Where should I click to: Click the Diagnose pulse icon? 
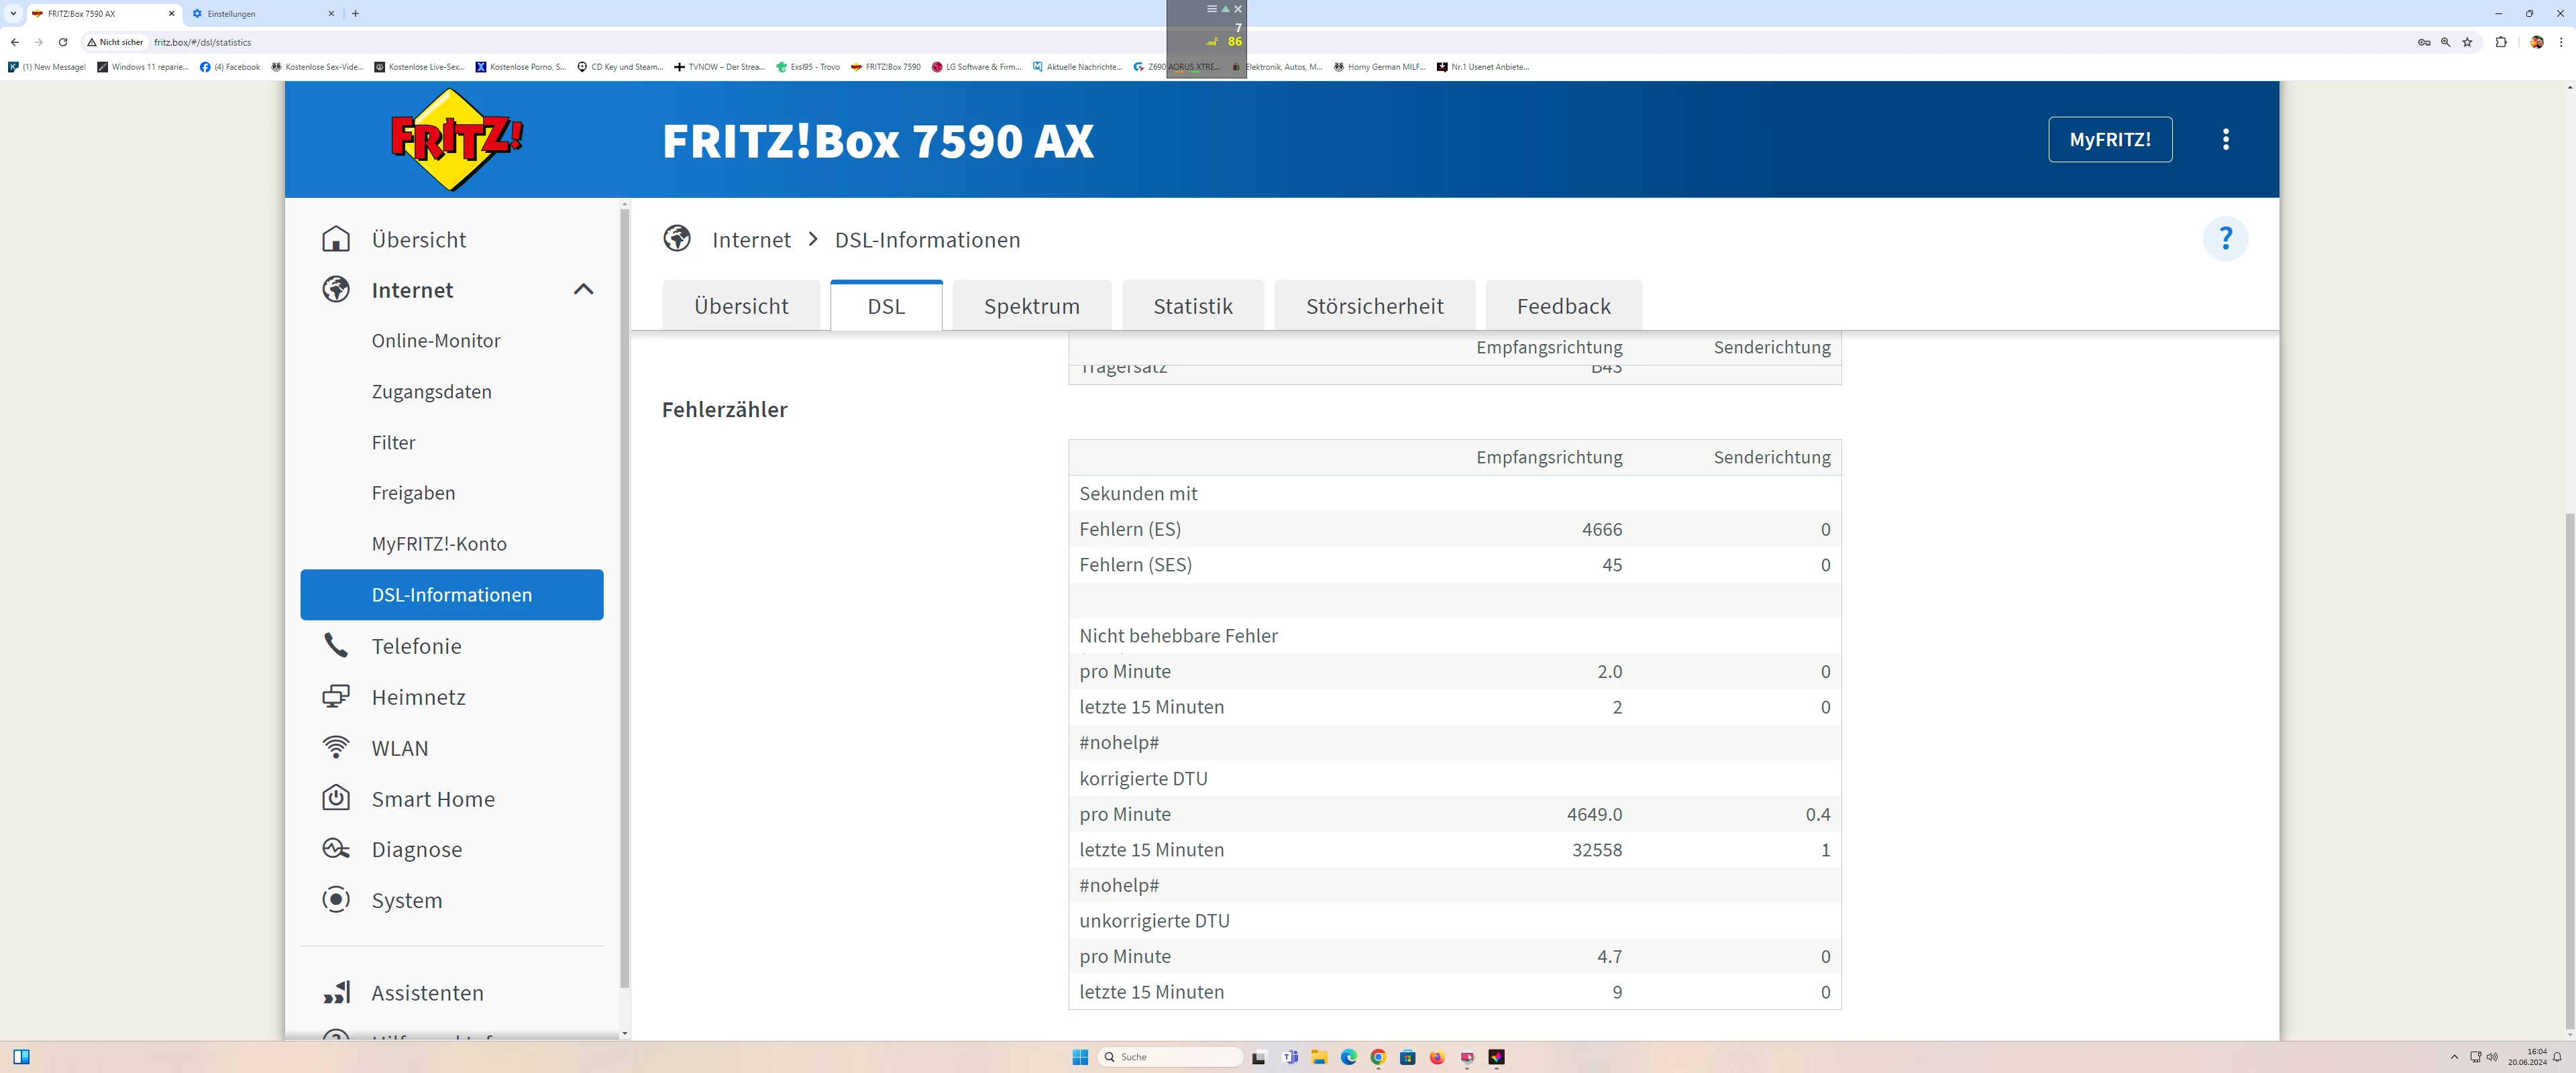click(x=336, y=849)
